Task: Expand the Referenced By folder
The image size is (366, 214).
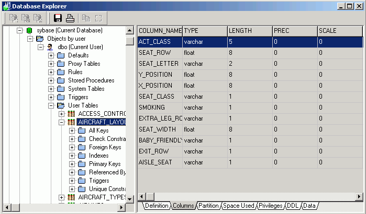Action: pyautogui.click(x=72, y=173)
